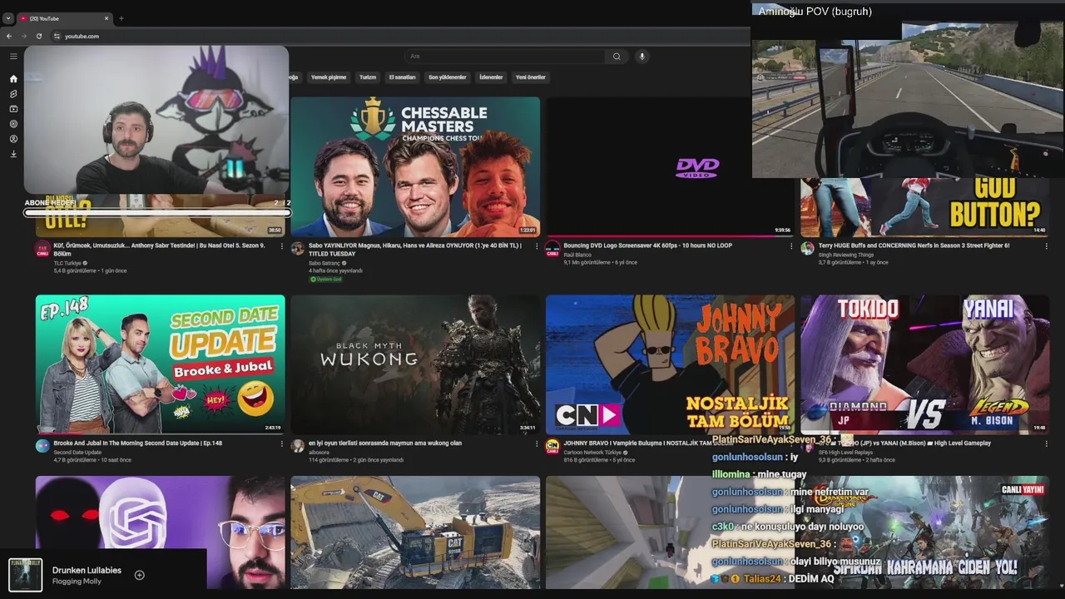The height and width of the screenshot is (599, 1065).
Task: Open 'Terry HUGE Buffs' video title
Action: pos(914,245)
